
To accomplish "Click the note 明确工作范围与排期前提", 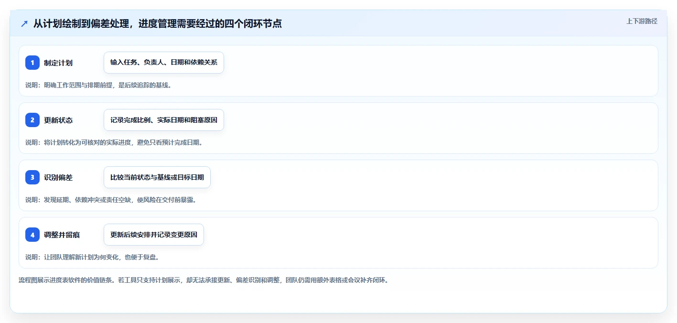I will click(98, 85).
